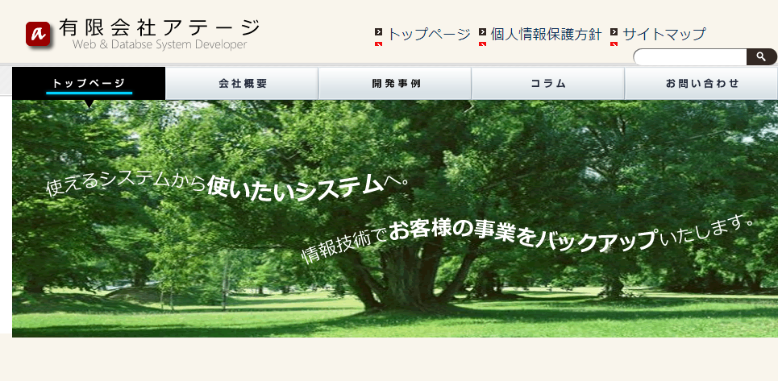Click the 有限会社アテージ company name

160,27
